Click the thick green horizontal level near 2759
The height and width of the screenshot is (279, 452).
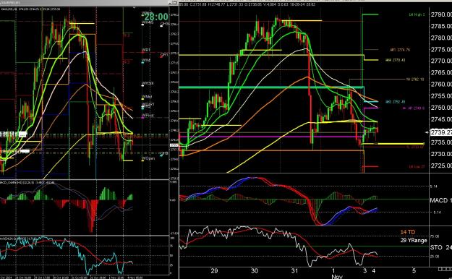pyautogui.click(x=271, y=87)
